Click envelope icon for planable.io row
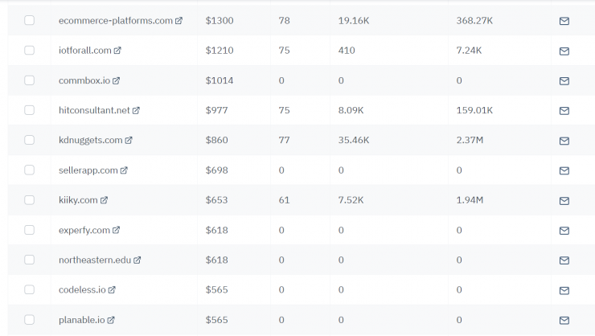Screen dimensions: 595x336 click(x=564, y=320)
